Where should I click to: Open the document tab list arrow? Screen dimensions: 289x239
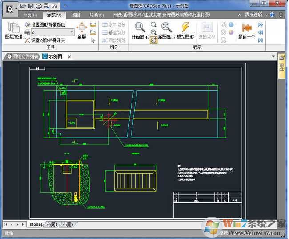tap(273, 57)
